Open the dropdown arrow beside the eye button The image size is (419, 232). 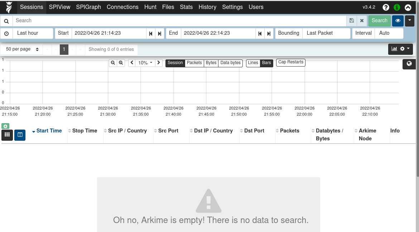[x=409, y=20]
